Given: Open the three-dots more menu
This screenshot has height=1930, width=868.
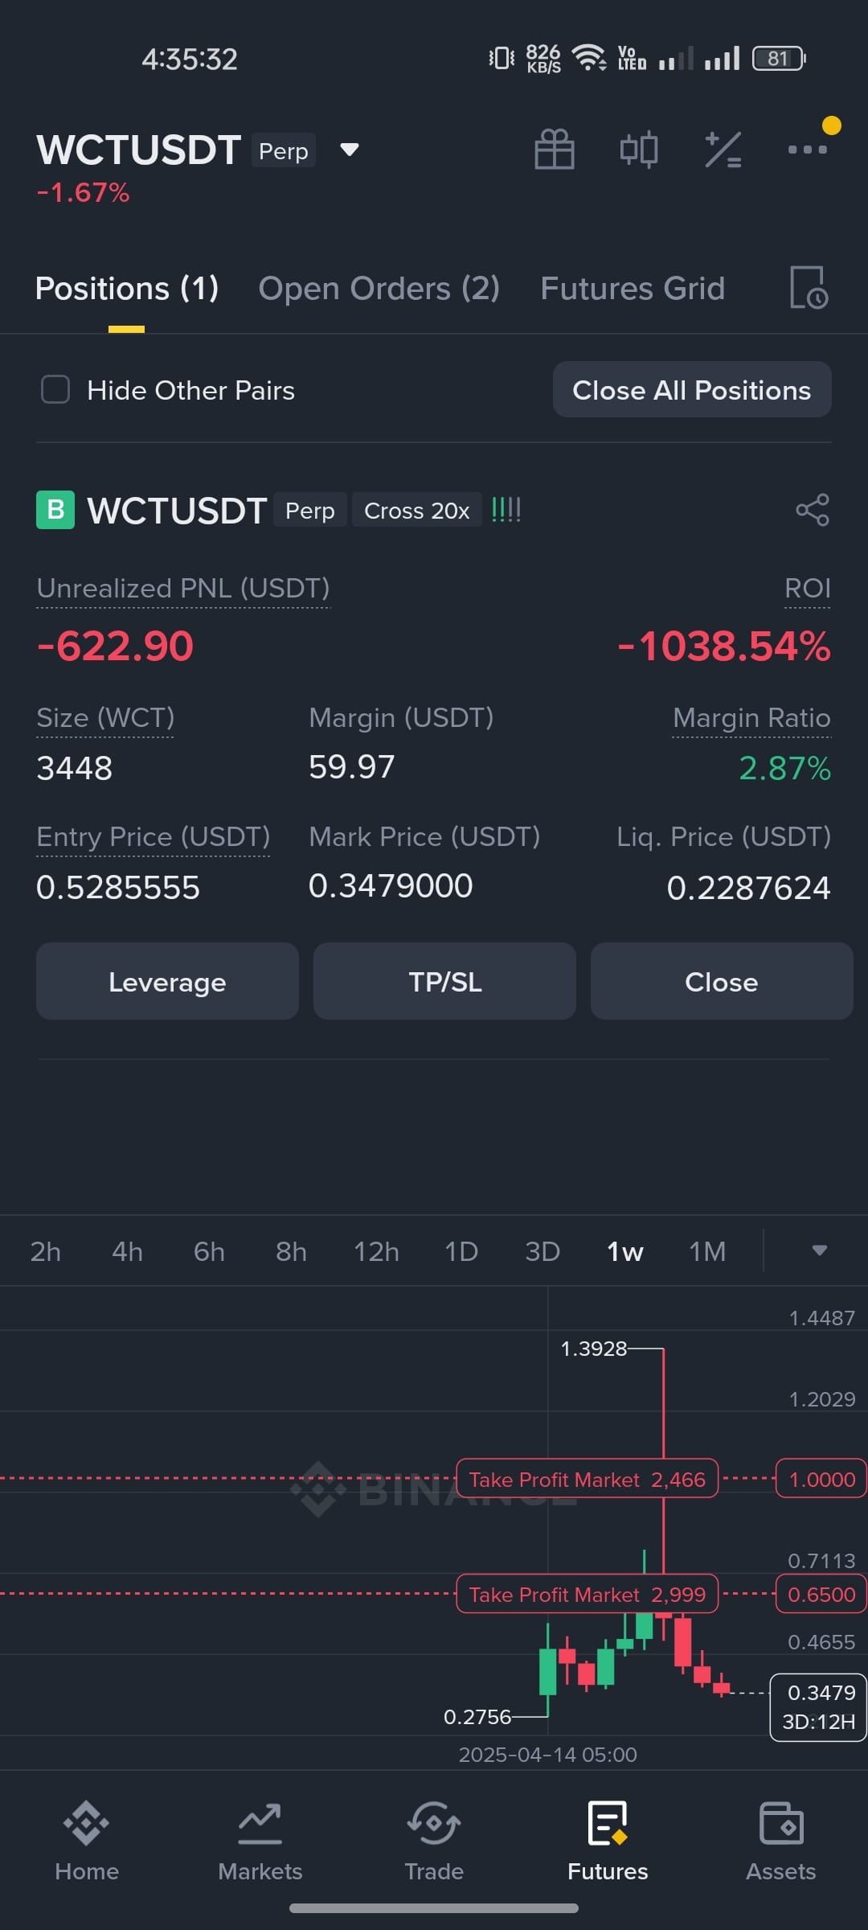Looking at the screenshot, I should (x=808, y=150).
